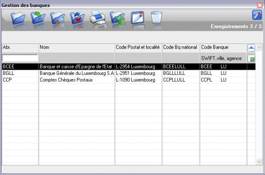Click the plain blue open folder icon
This screenshot has width=265, height=175.
[18, 18]
